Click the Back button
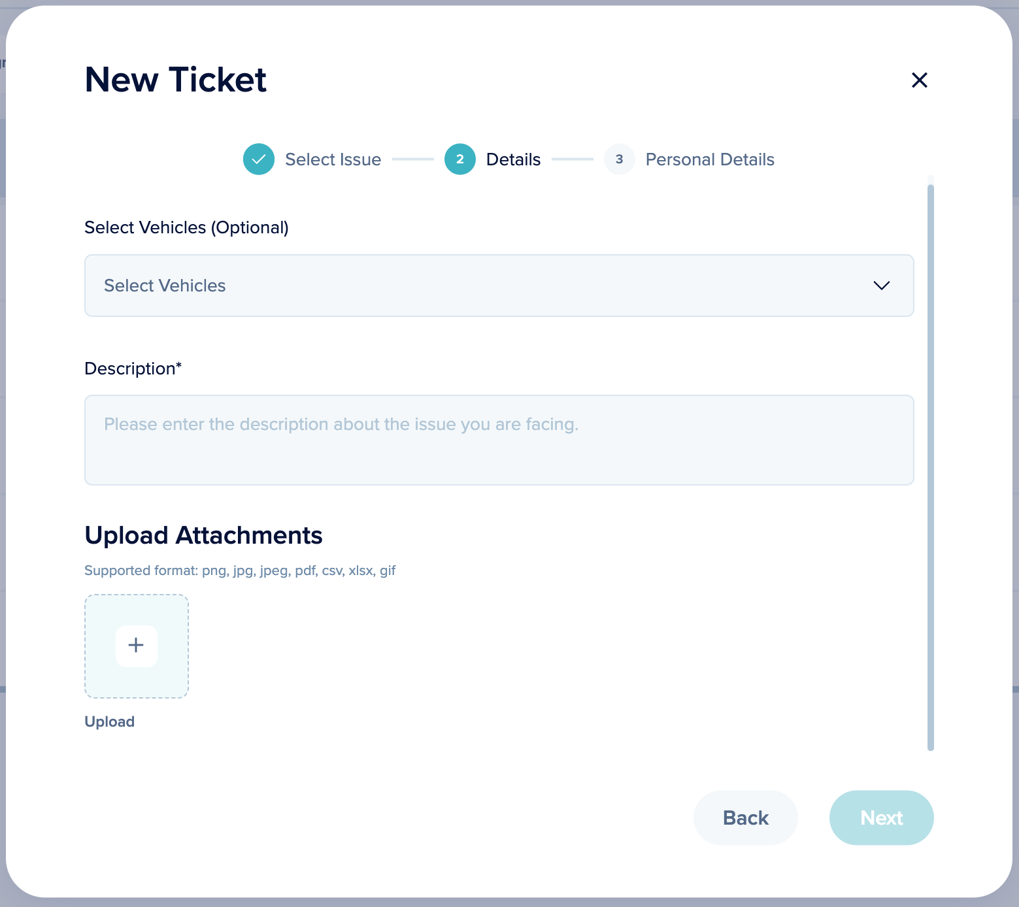 click(746, 818)
